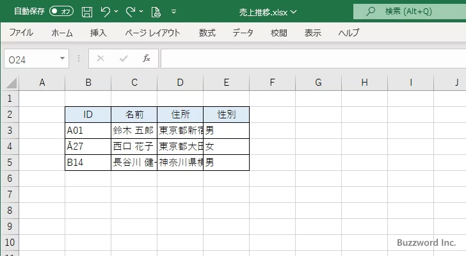Click the 検索 (Alt+Q) search box

pyautogui.click(x=410, y=12)
